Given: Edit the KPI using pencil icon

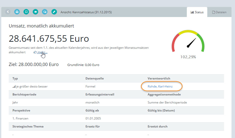Looking at the screenshot, I should (54, 12).
